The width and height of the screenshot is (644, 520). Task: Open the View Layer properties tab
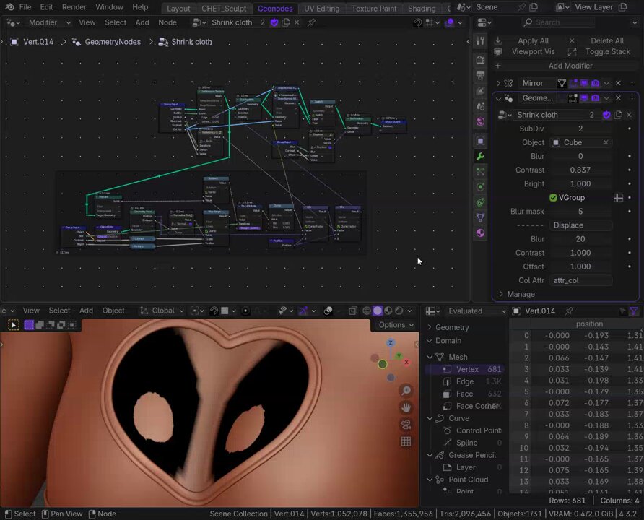480,91
